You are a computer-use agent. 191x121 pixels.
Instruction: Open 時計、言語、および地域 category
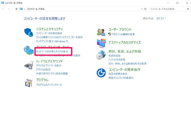[x=125, y=52]
